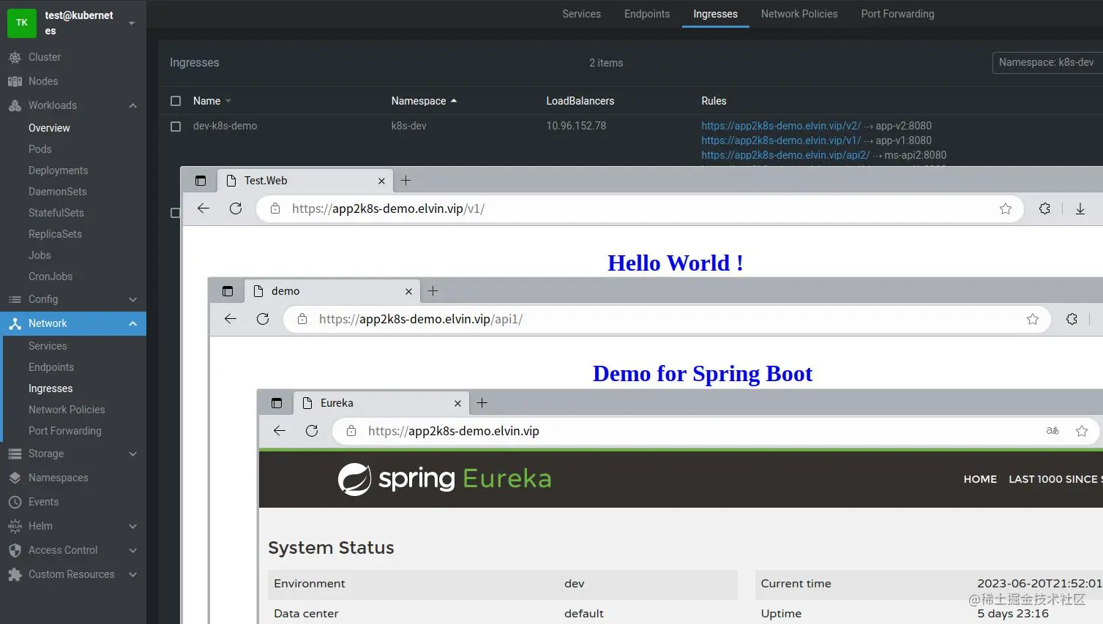Open Pods under Workloads
1103x624 pixels.
40,149
